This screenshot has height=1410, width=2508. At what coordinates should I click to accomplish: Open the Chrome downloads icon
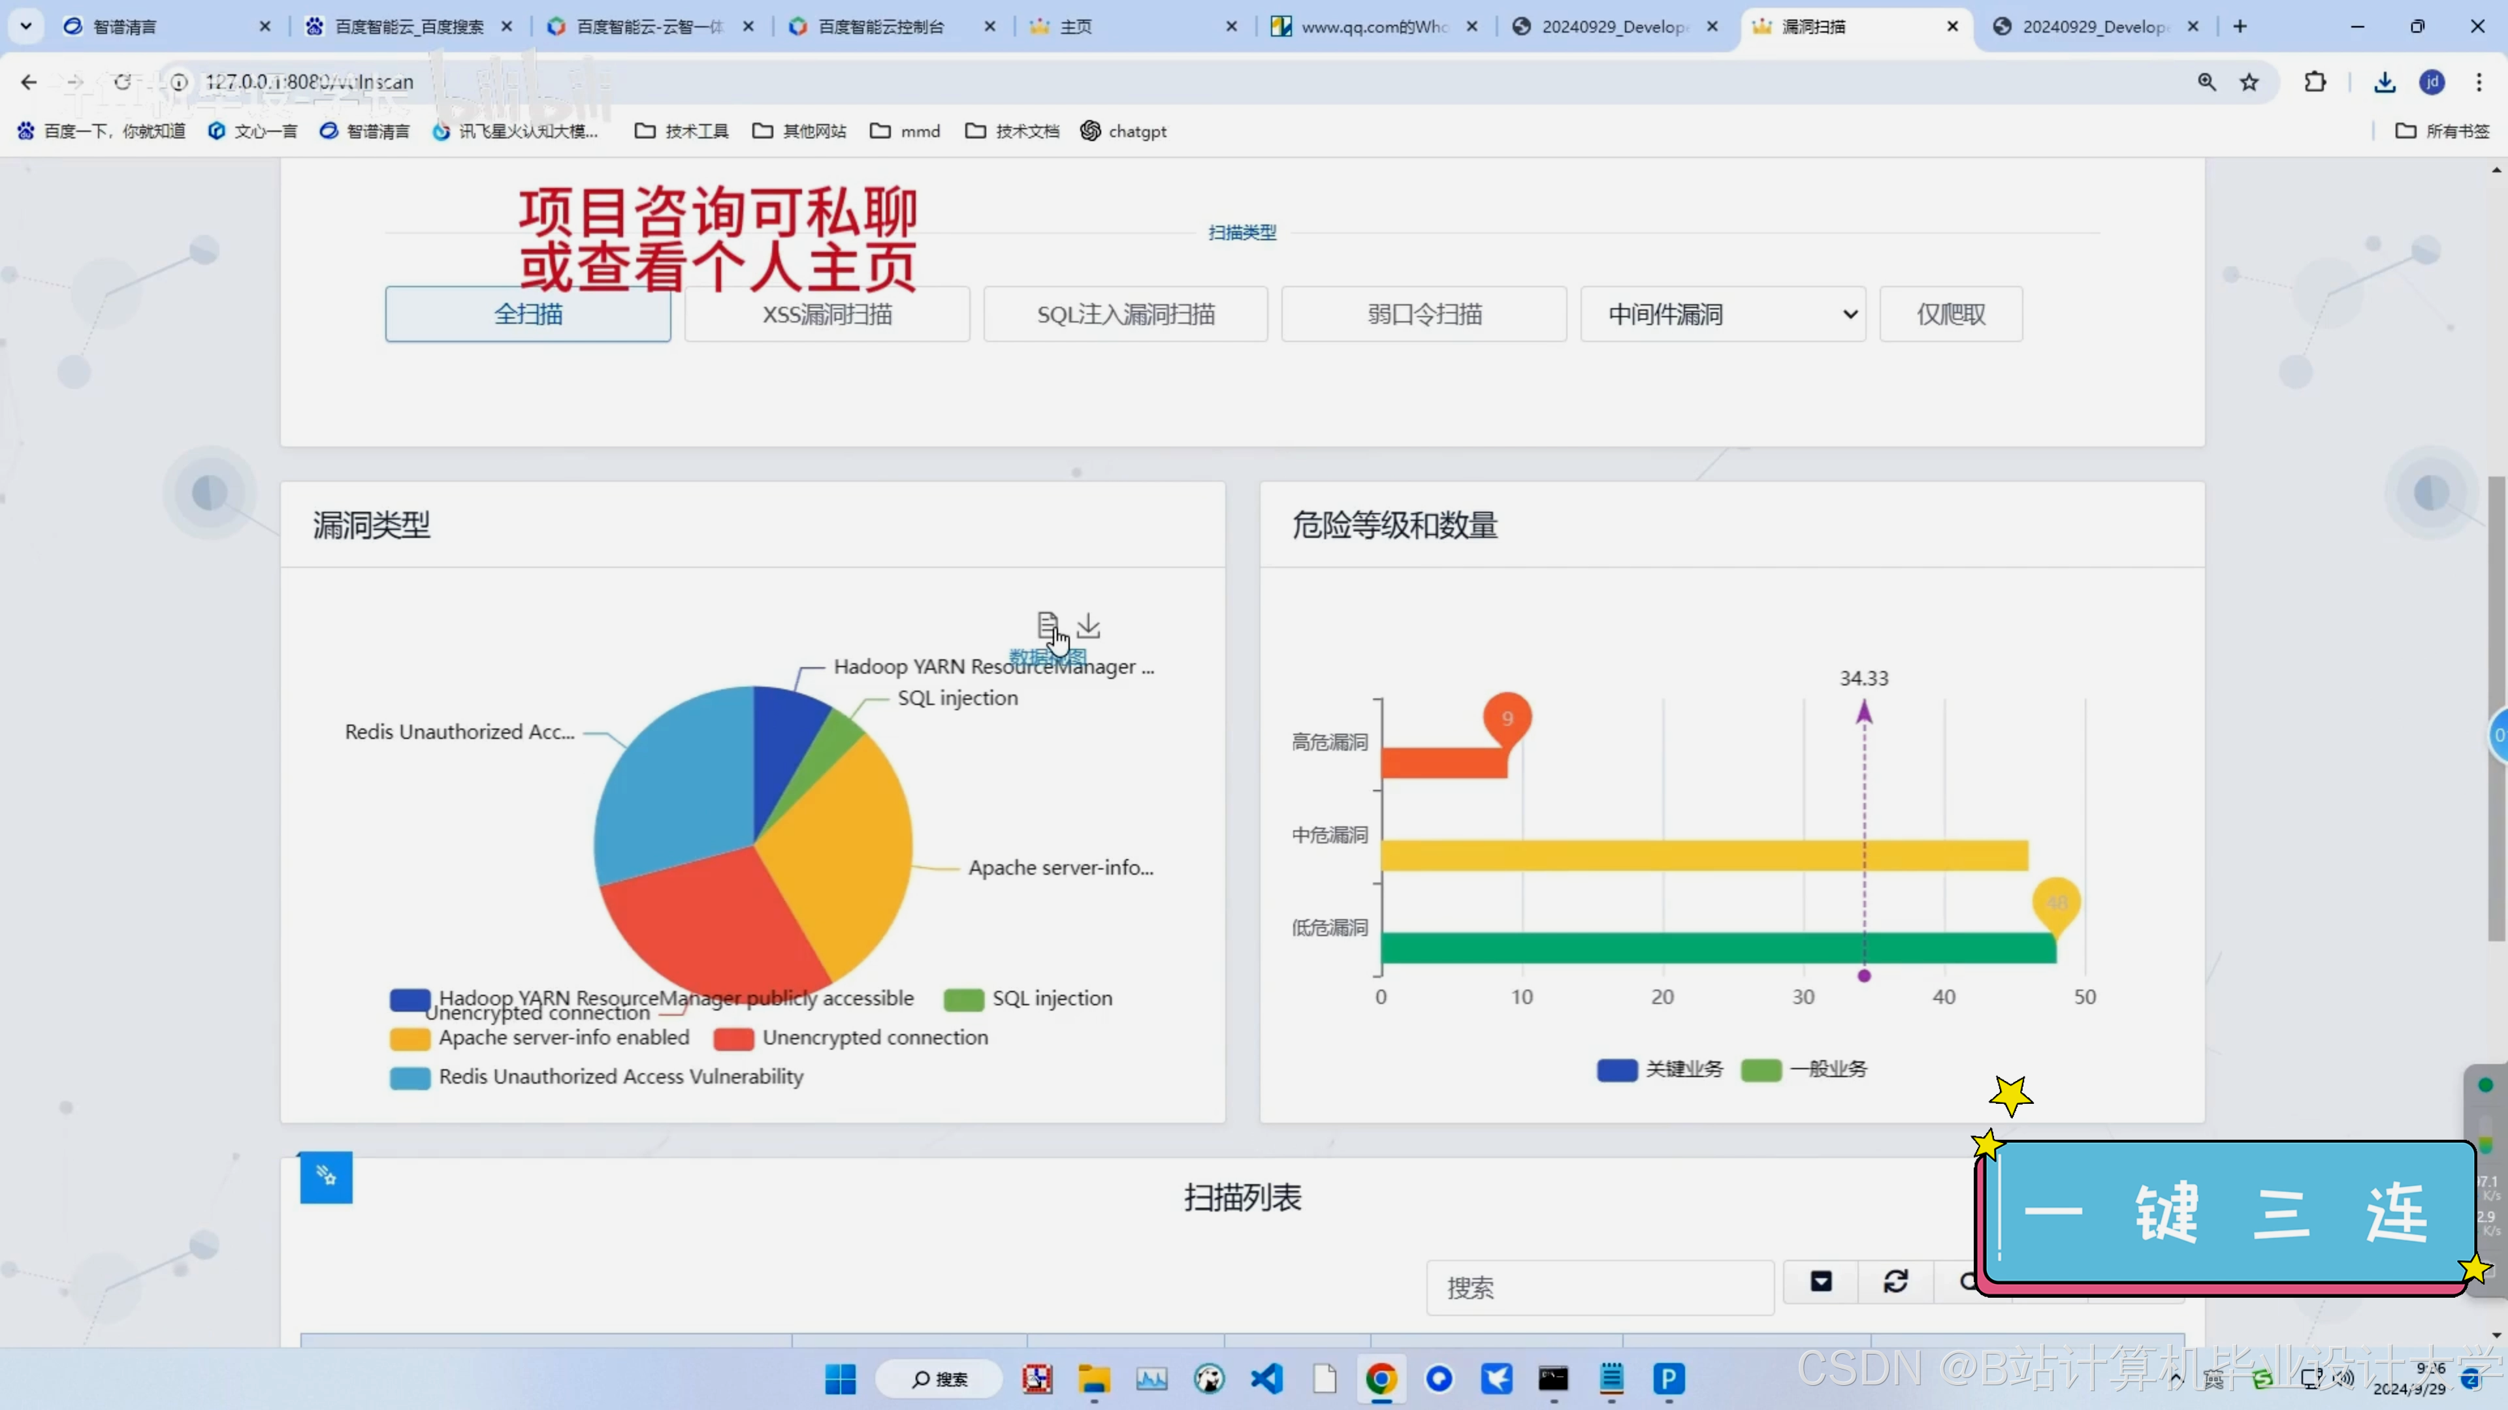pyautogui.click(x=2385, y=83)
